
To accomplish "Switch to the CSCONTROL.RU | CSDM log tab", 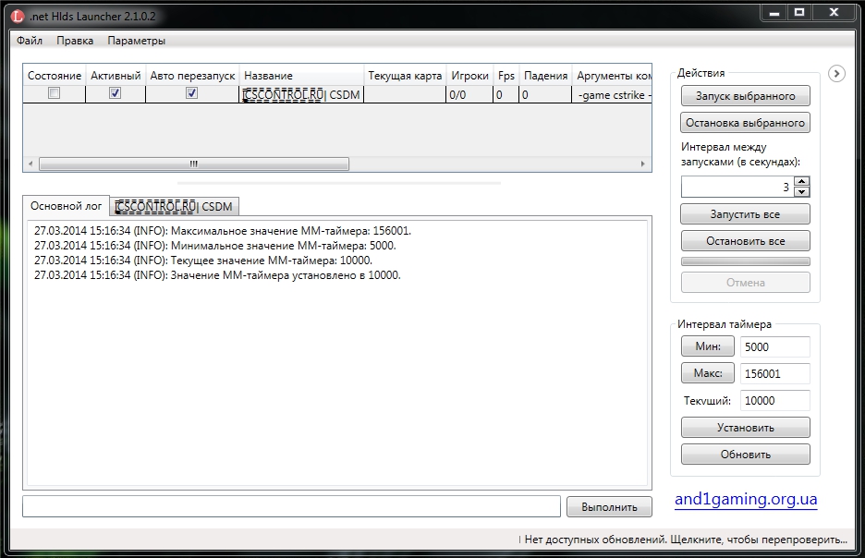I will tap(174, 207).
